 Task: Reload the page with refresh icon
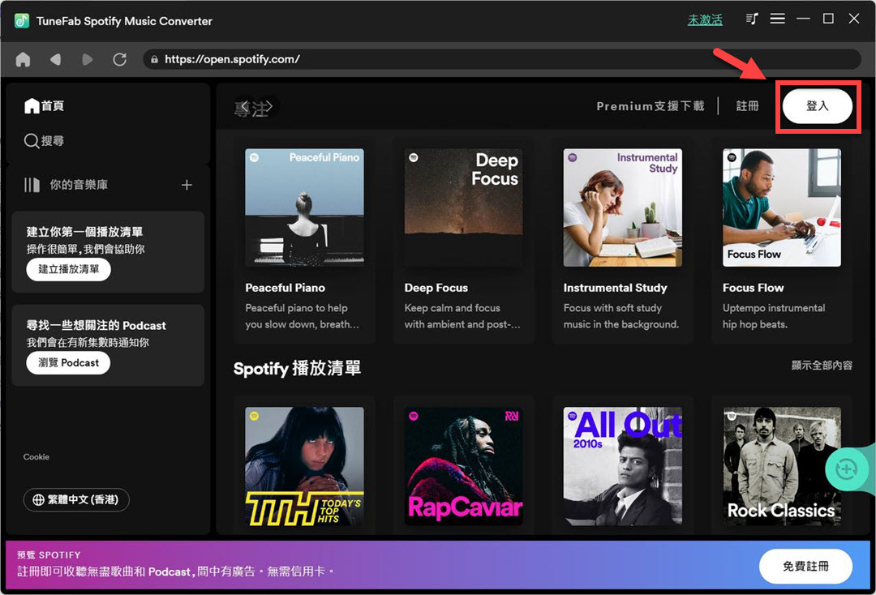[119, 59]
